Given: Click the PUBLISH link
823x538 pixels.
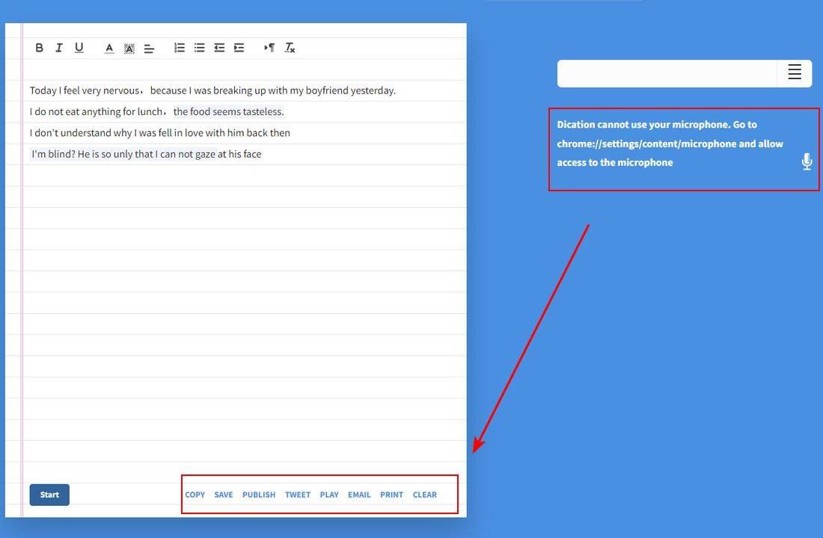Looking at the screenshot, I should [x=259, y=495].
